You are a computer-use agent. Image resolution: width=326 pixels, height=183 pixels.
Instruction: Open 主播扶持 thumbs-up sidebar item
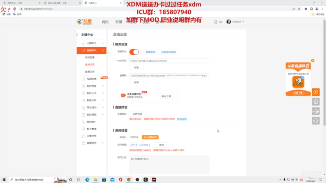click(91, 136)
